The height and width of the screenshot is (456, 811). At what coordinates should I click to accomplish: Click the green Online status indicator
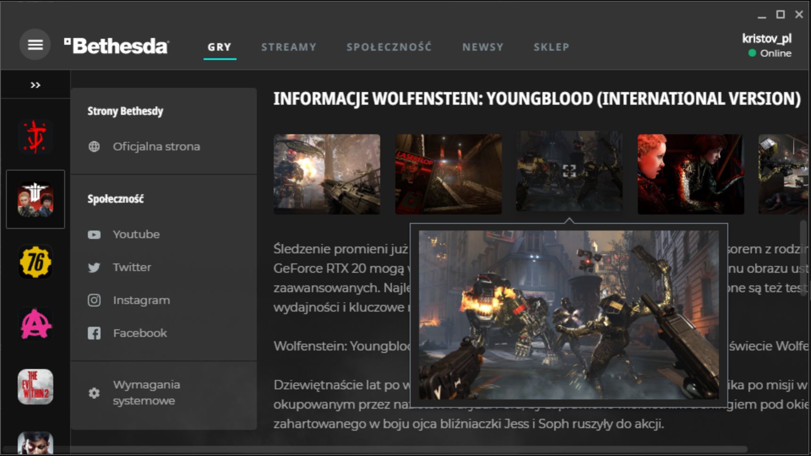752,53
